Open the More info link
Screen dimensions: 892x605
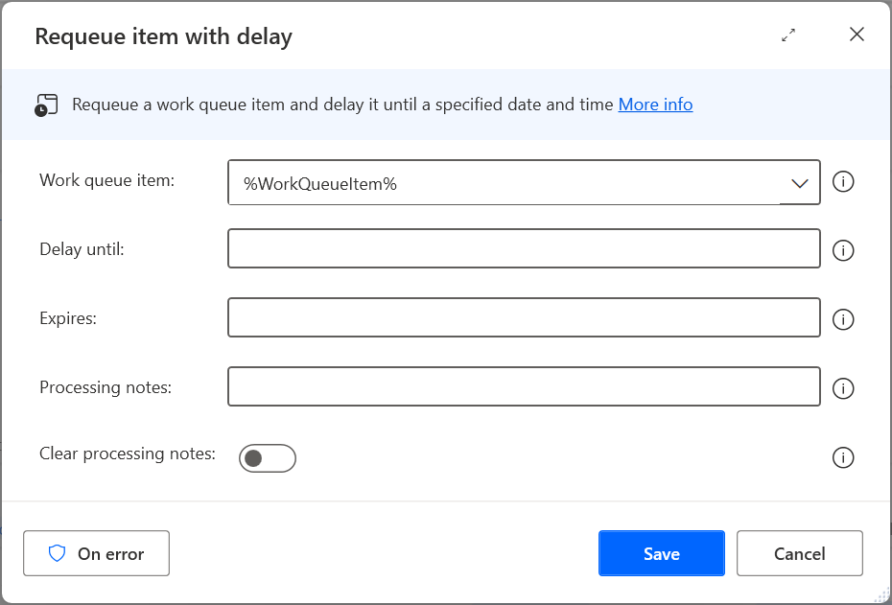[655, 105]
